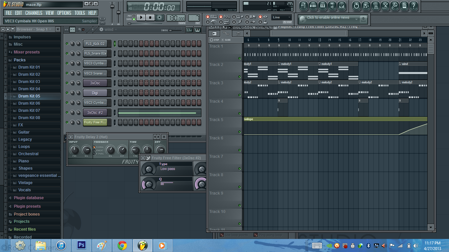Click the Play button in transport
Viewport: 449px width, 252px height.
coord(141,17)
